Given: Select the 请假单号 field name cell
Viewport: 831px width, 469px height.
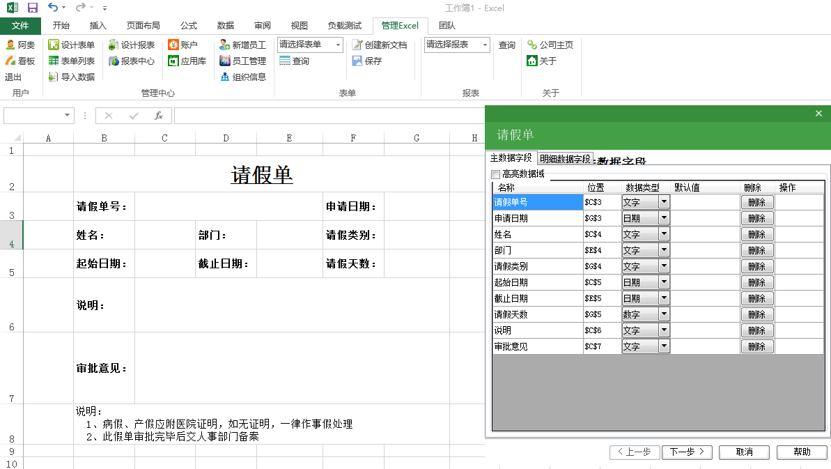Looking at the screenshot, I should (x=537, y=202).
